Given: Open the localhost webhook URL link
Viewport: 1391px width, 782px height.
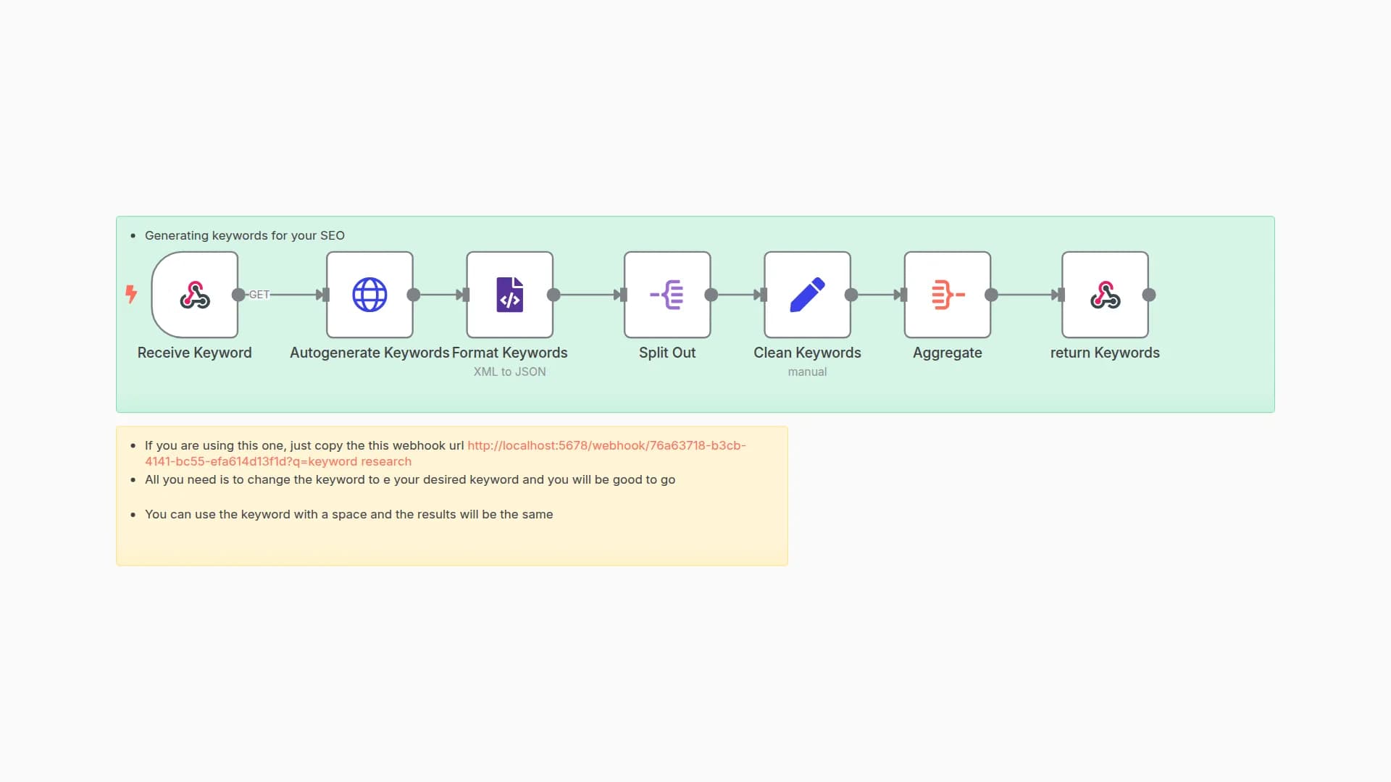Looking at the screenshot, I should point(606,445).
